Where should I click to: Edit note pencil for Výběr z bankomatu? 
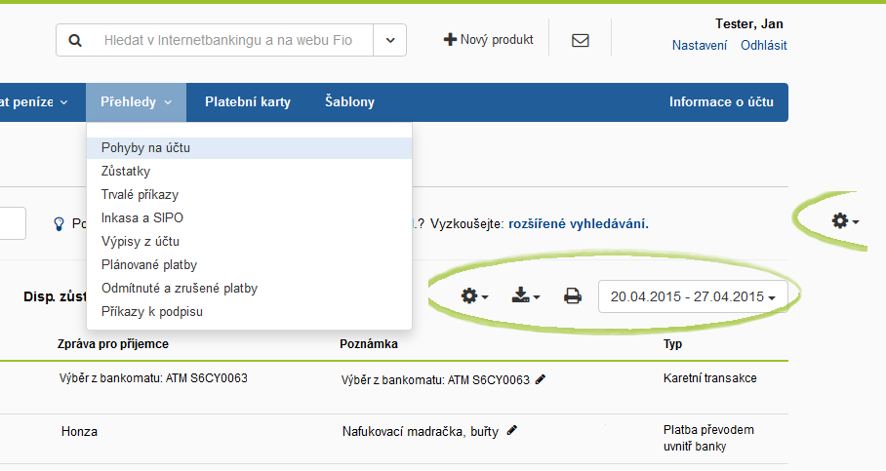541,379
